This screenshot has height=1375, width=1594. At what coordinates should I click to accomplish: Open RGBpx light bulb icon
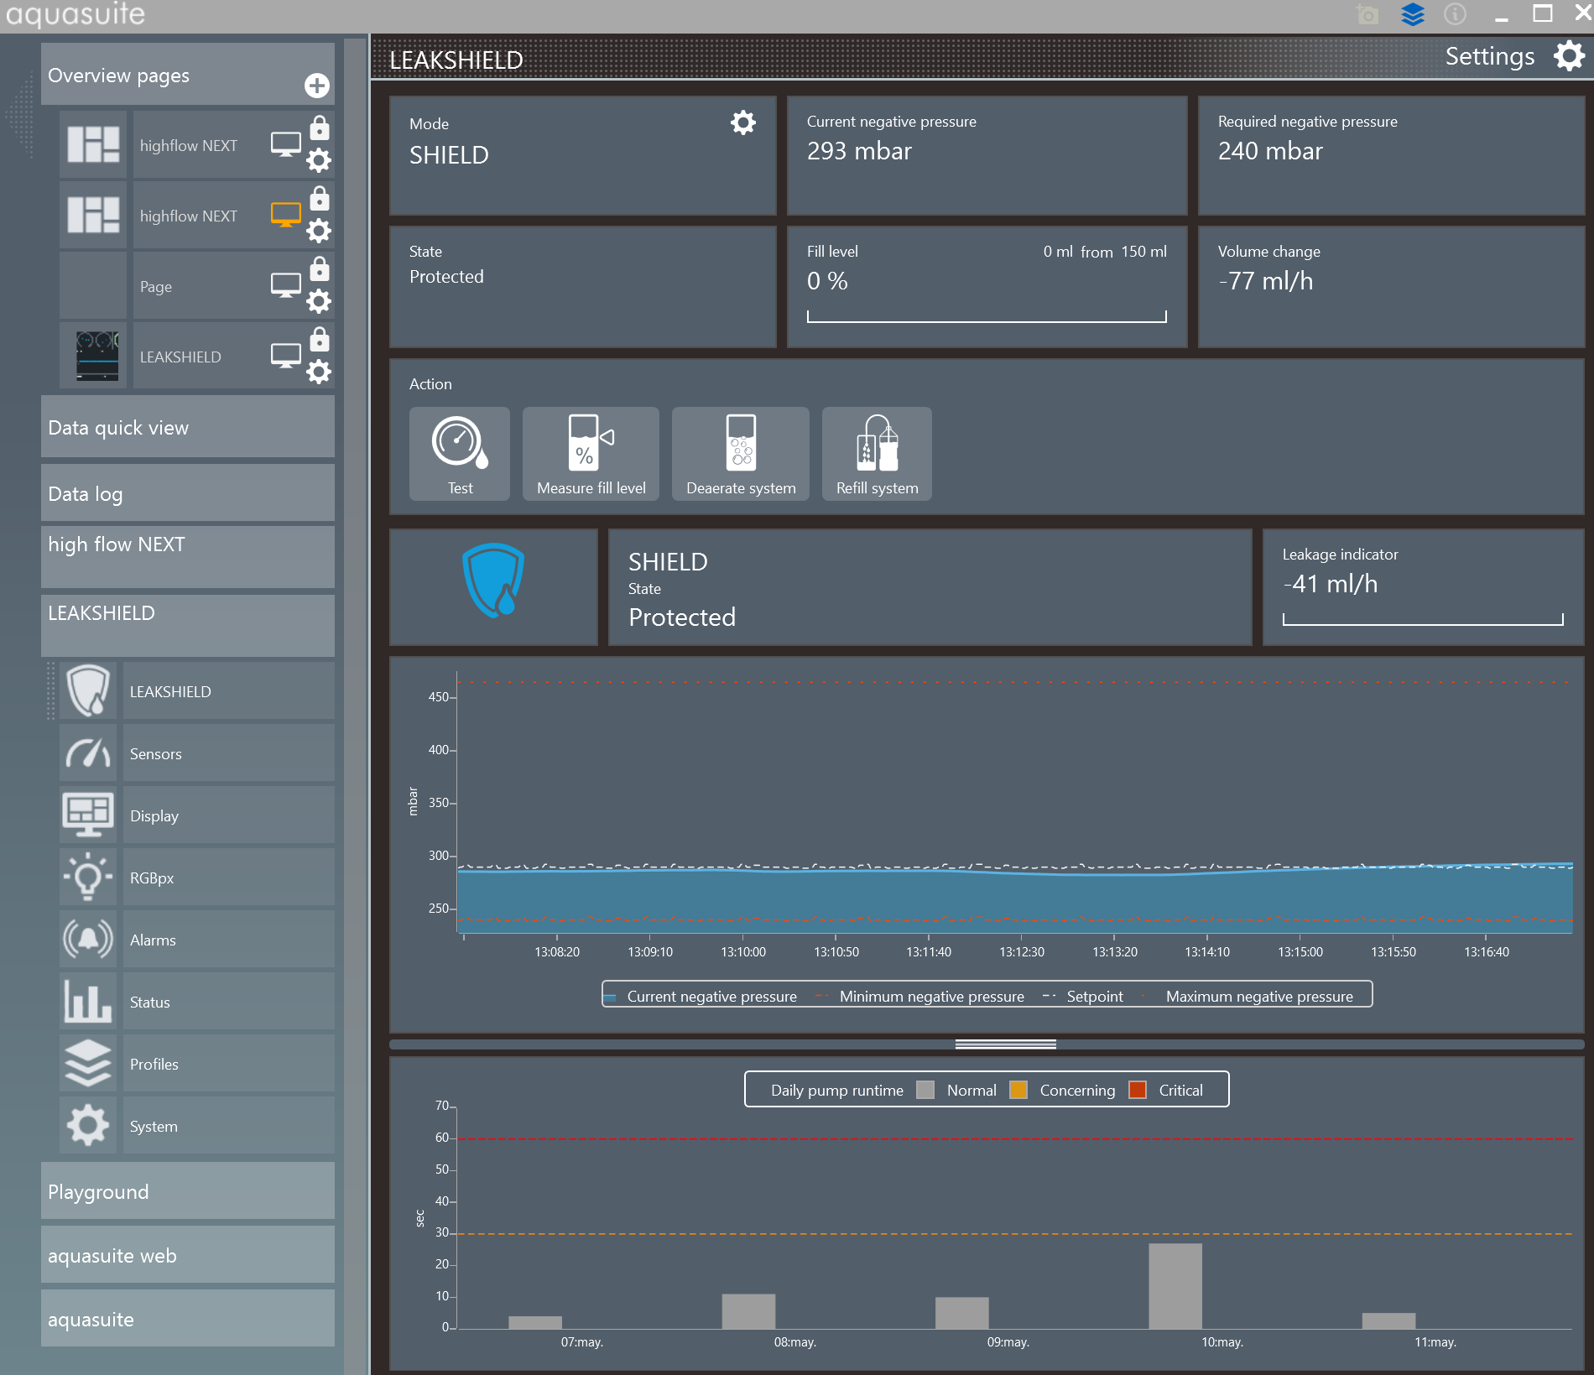[88, 878]
